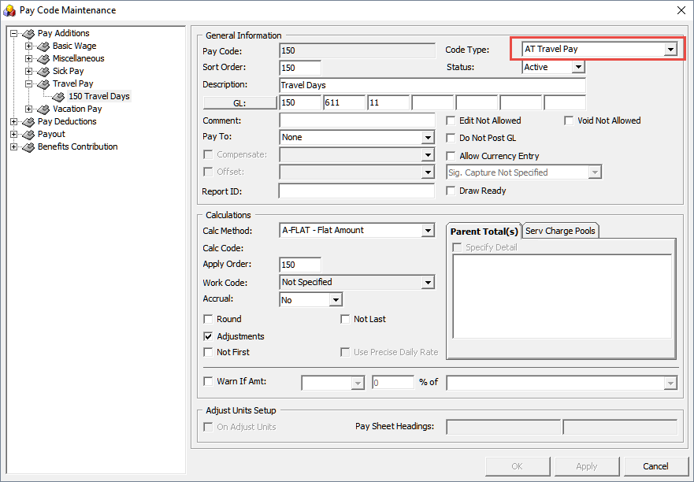Click the GL button
This screenshot has width=694, height=482.
pyautogui.click(x=239, y=103)
